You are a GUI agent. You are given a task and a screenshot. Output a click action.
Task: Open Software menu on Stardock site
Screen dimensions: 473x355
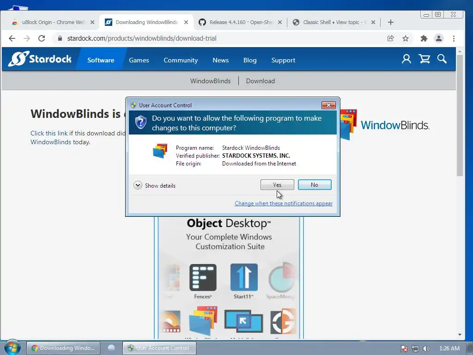click(101, 60)
